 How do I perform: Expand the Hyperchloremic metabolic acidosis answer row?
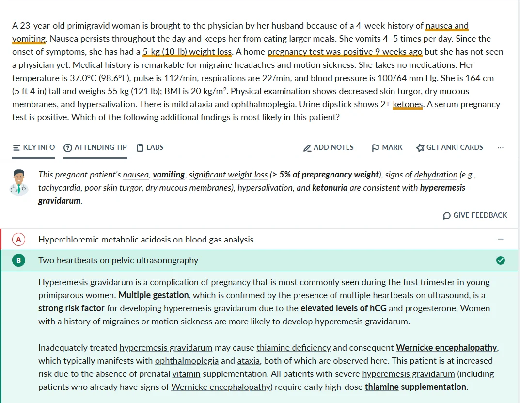146,240
